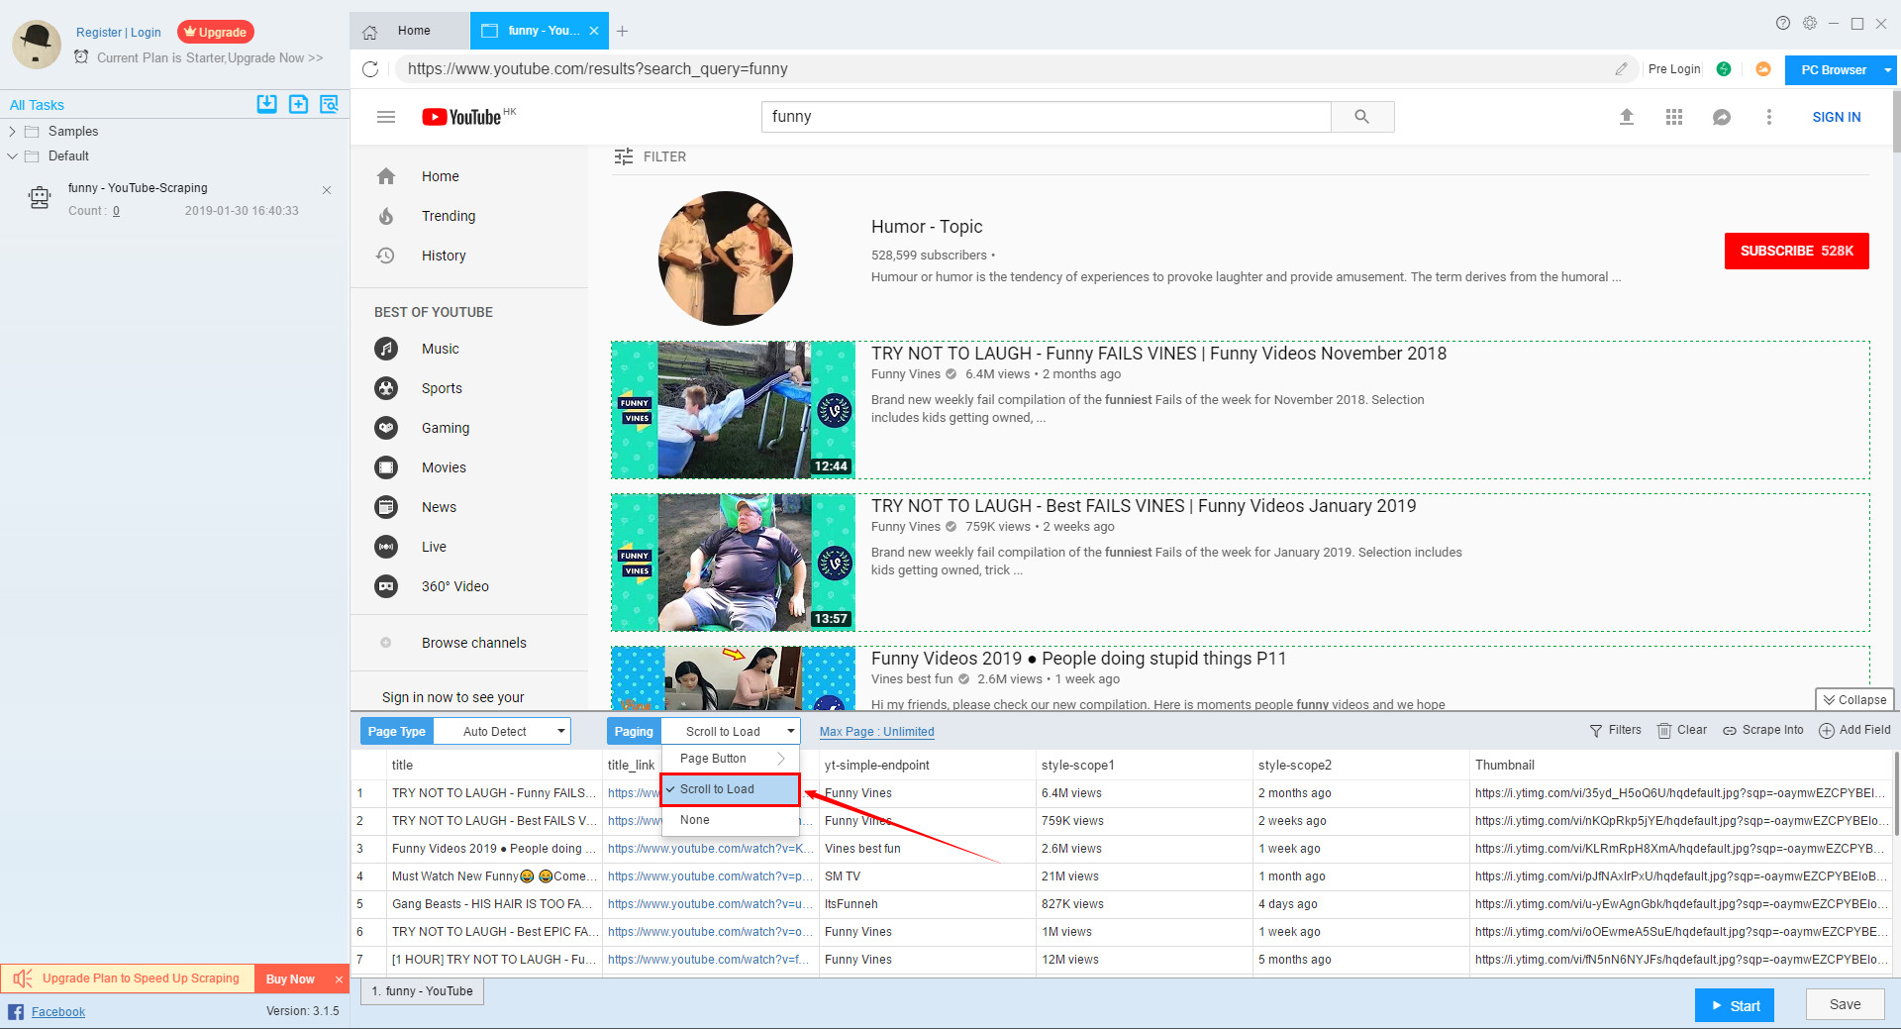Open the YouTube three-dot settings menu
Image resolution: width=1901 pixels, height=1029 pixels.
point(1769,117)
